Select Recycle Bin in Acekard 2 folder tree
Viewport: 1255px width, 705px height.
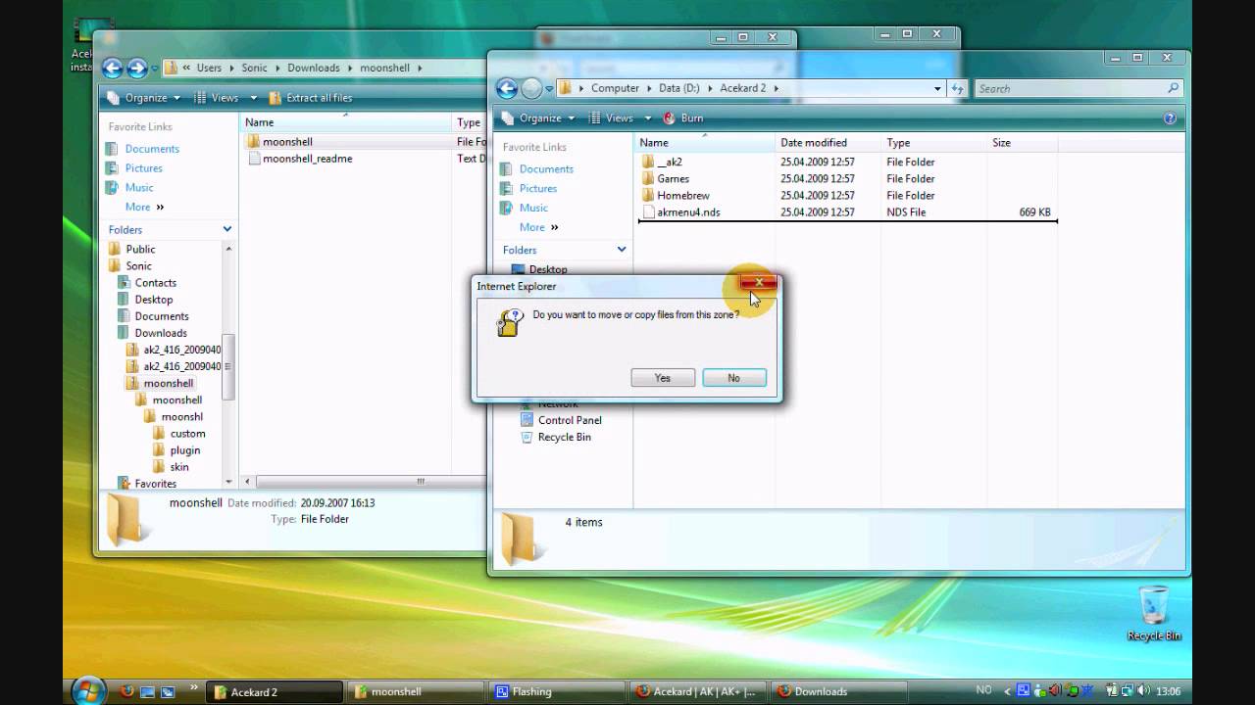pos(564,438)
